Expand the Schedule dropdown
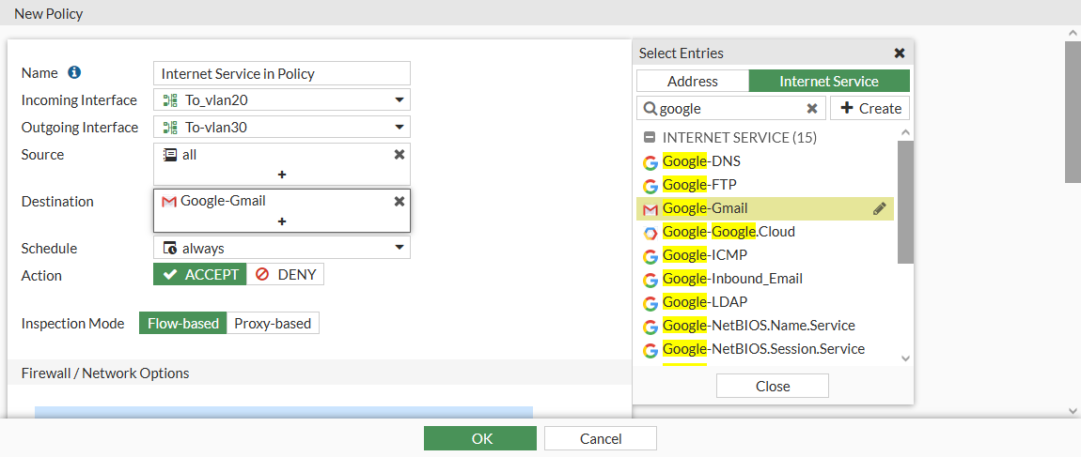 [399, 248]
